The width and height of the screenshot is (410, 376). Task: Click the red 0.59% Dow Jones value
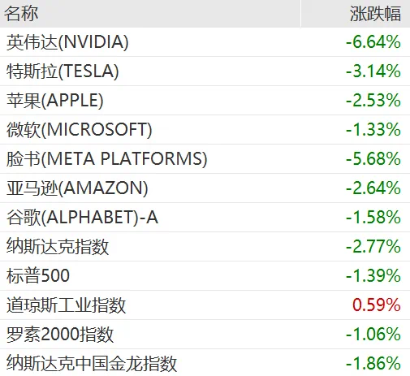[x=377, y=305]
